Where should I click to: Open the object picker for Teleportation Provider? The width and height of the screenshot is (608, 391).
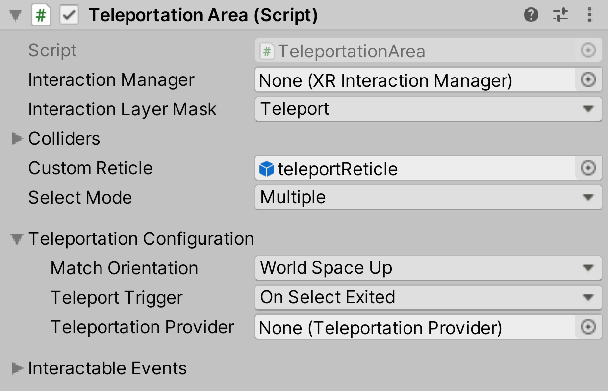[588, 327]
